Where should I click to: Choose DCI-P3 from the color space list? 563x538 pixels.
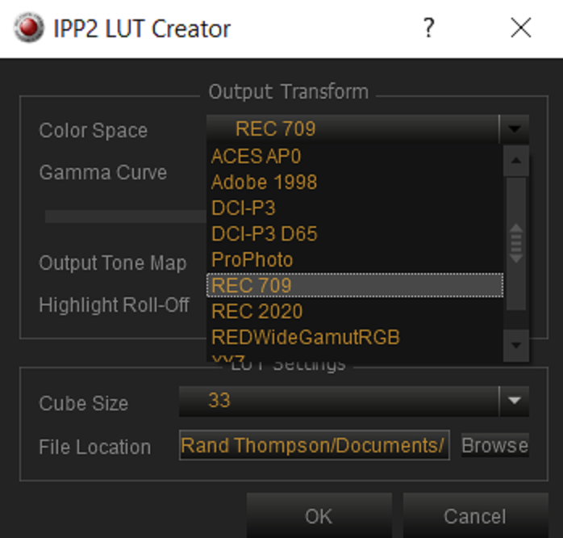click(x=355, y=208)
